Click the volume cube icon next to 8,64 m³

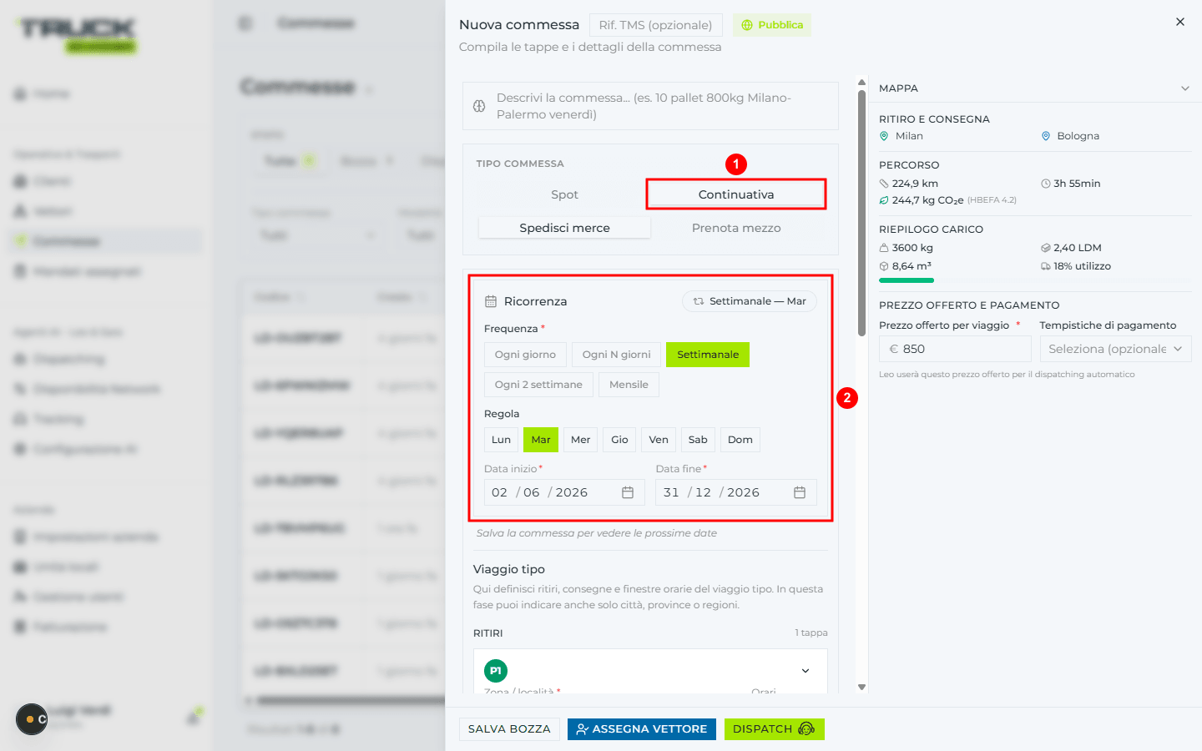(884, 266)
